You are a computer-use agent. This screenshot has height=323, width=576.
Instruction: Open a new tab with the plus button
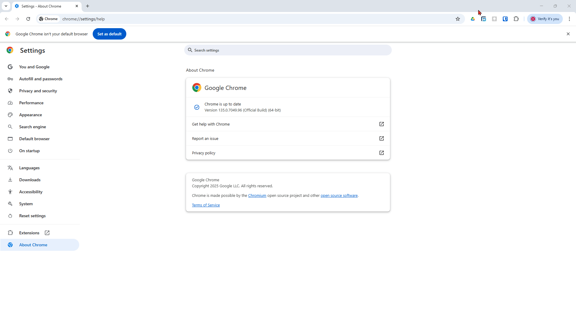88,6
